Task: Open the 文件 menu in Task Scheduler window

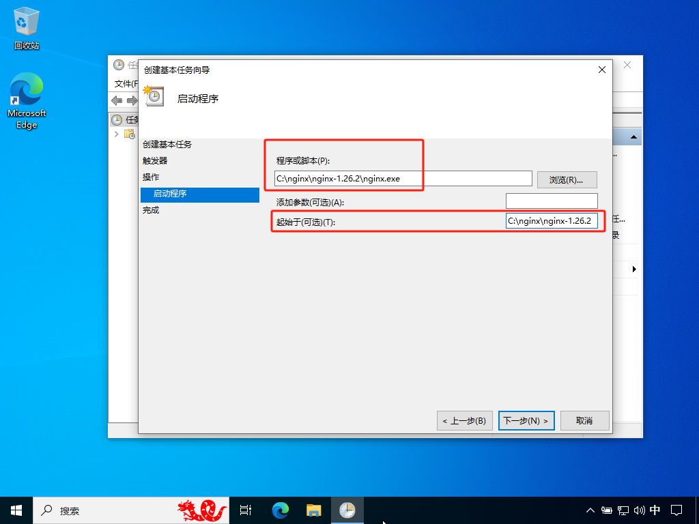Action: point(126,84)
